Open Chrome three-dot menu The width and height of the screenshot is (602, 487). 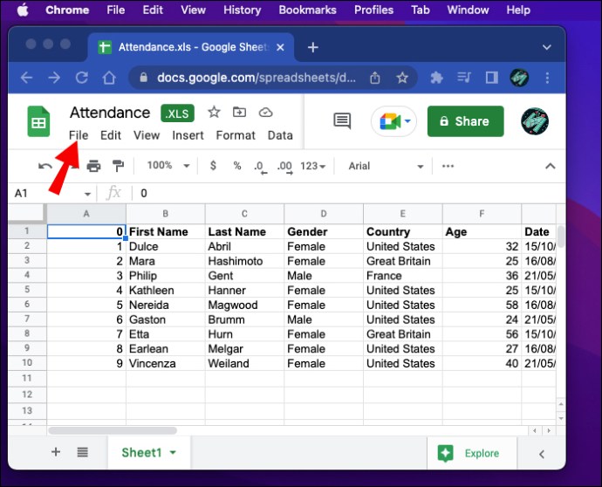[547, 78]
